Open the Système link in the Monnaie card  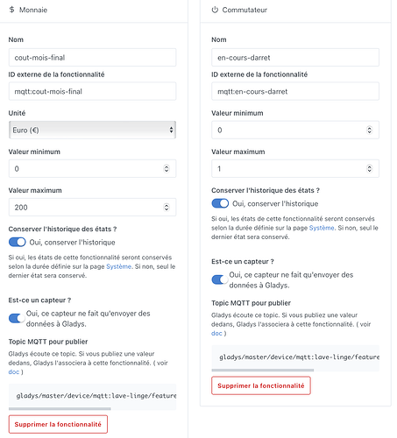(x=118, y=266)
